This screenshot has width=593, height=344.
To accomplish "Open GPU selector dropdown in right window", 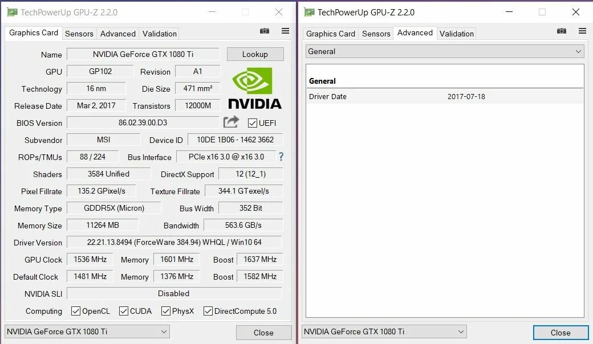I will coord(384,331).
